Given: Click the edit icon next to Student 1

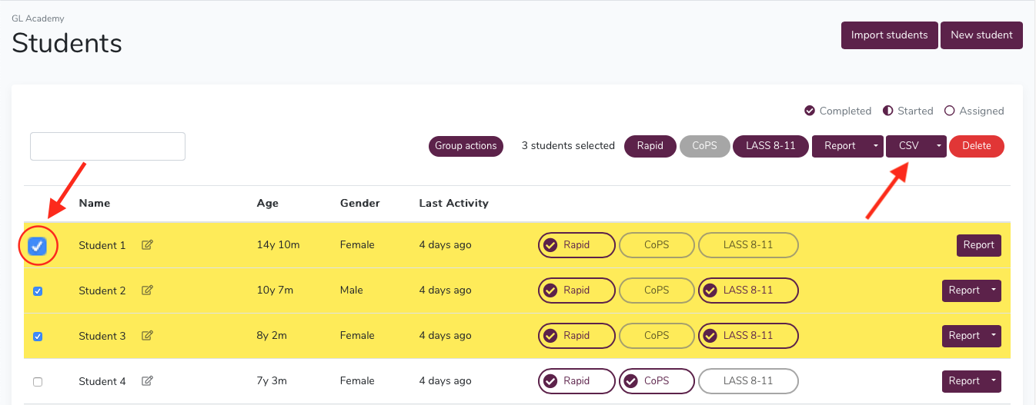Looking at the screenshot, I should click(147, 245).
